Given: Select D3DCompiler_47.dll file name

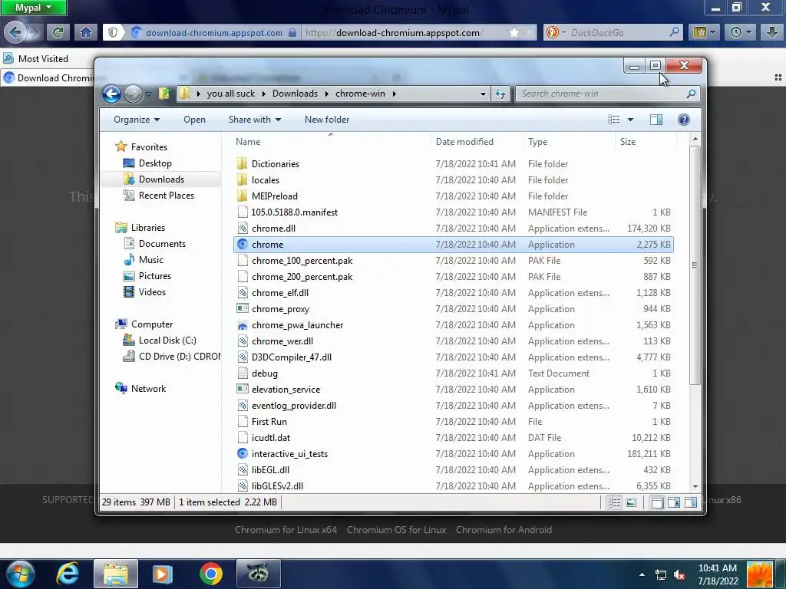Looking at the screenshot, I should (291, 357).
